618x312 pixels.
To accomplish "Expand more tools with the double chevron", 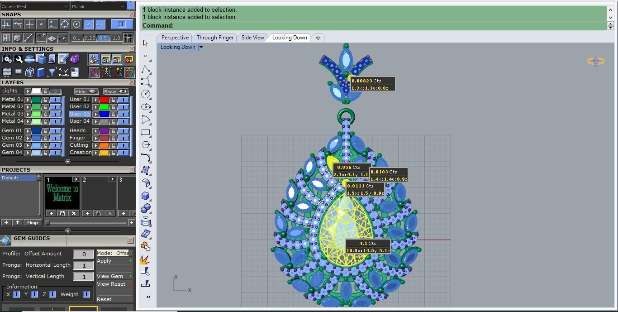I will 148,297.
